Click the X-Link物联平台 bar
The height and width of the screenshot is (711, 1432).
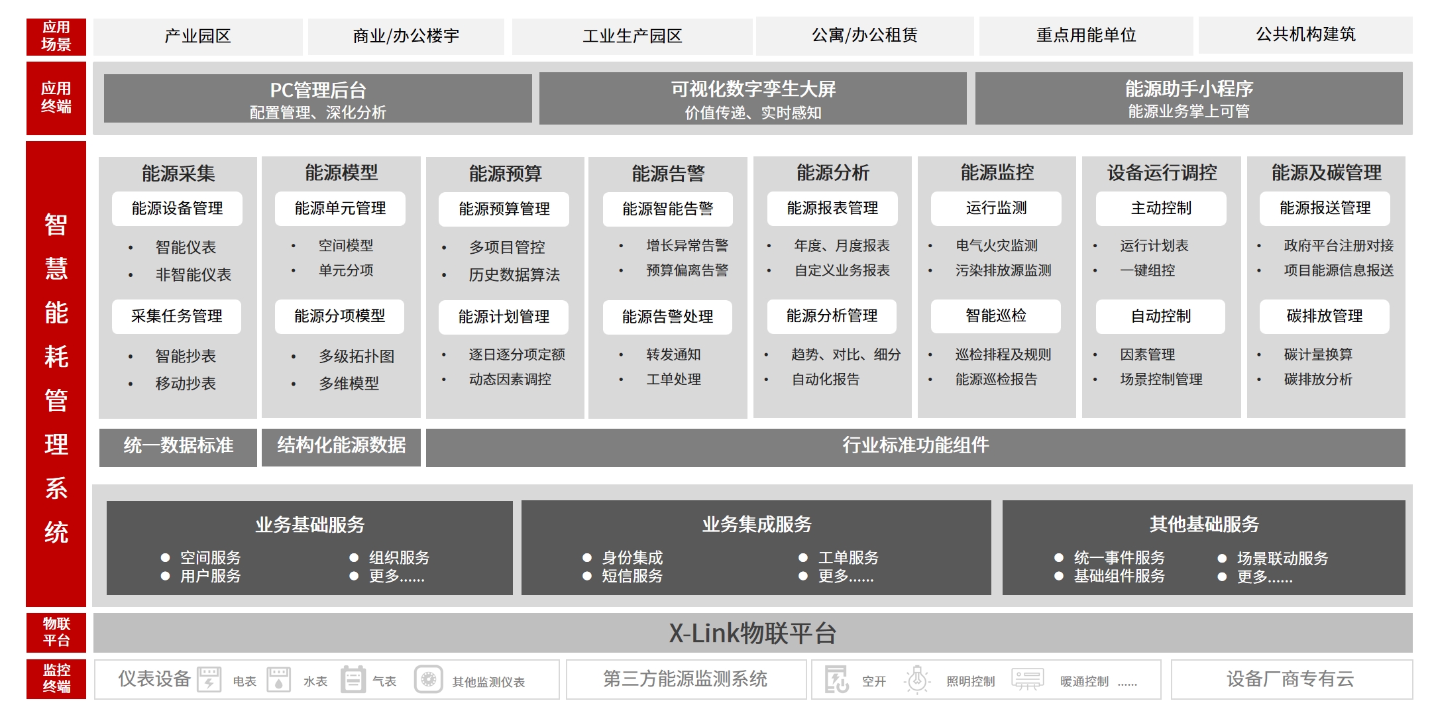coord(753,633)
